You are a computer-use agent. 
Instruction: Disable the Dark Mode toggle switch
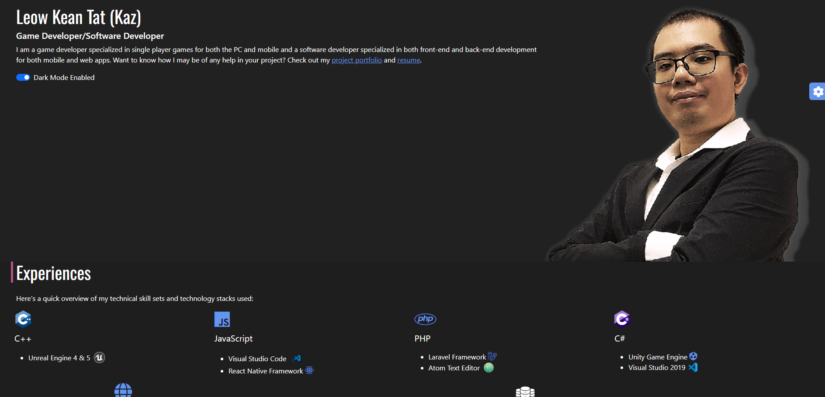(x=23, y=77)
